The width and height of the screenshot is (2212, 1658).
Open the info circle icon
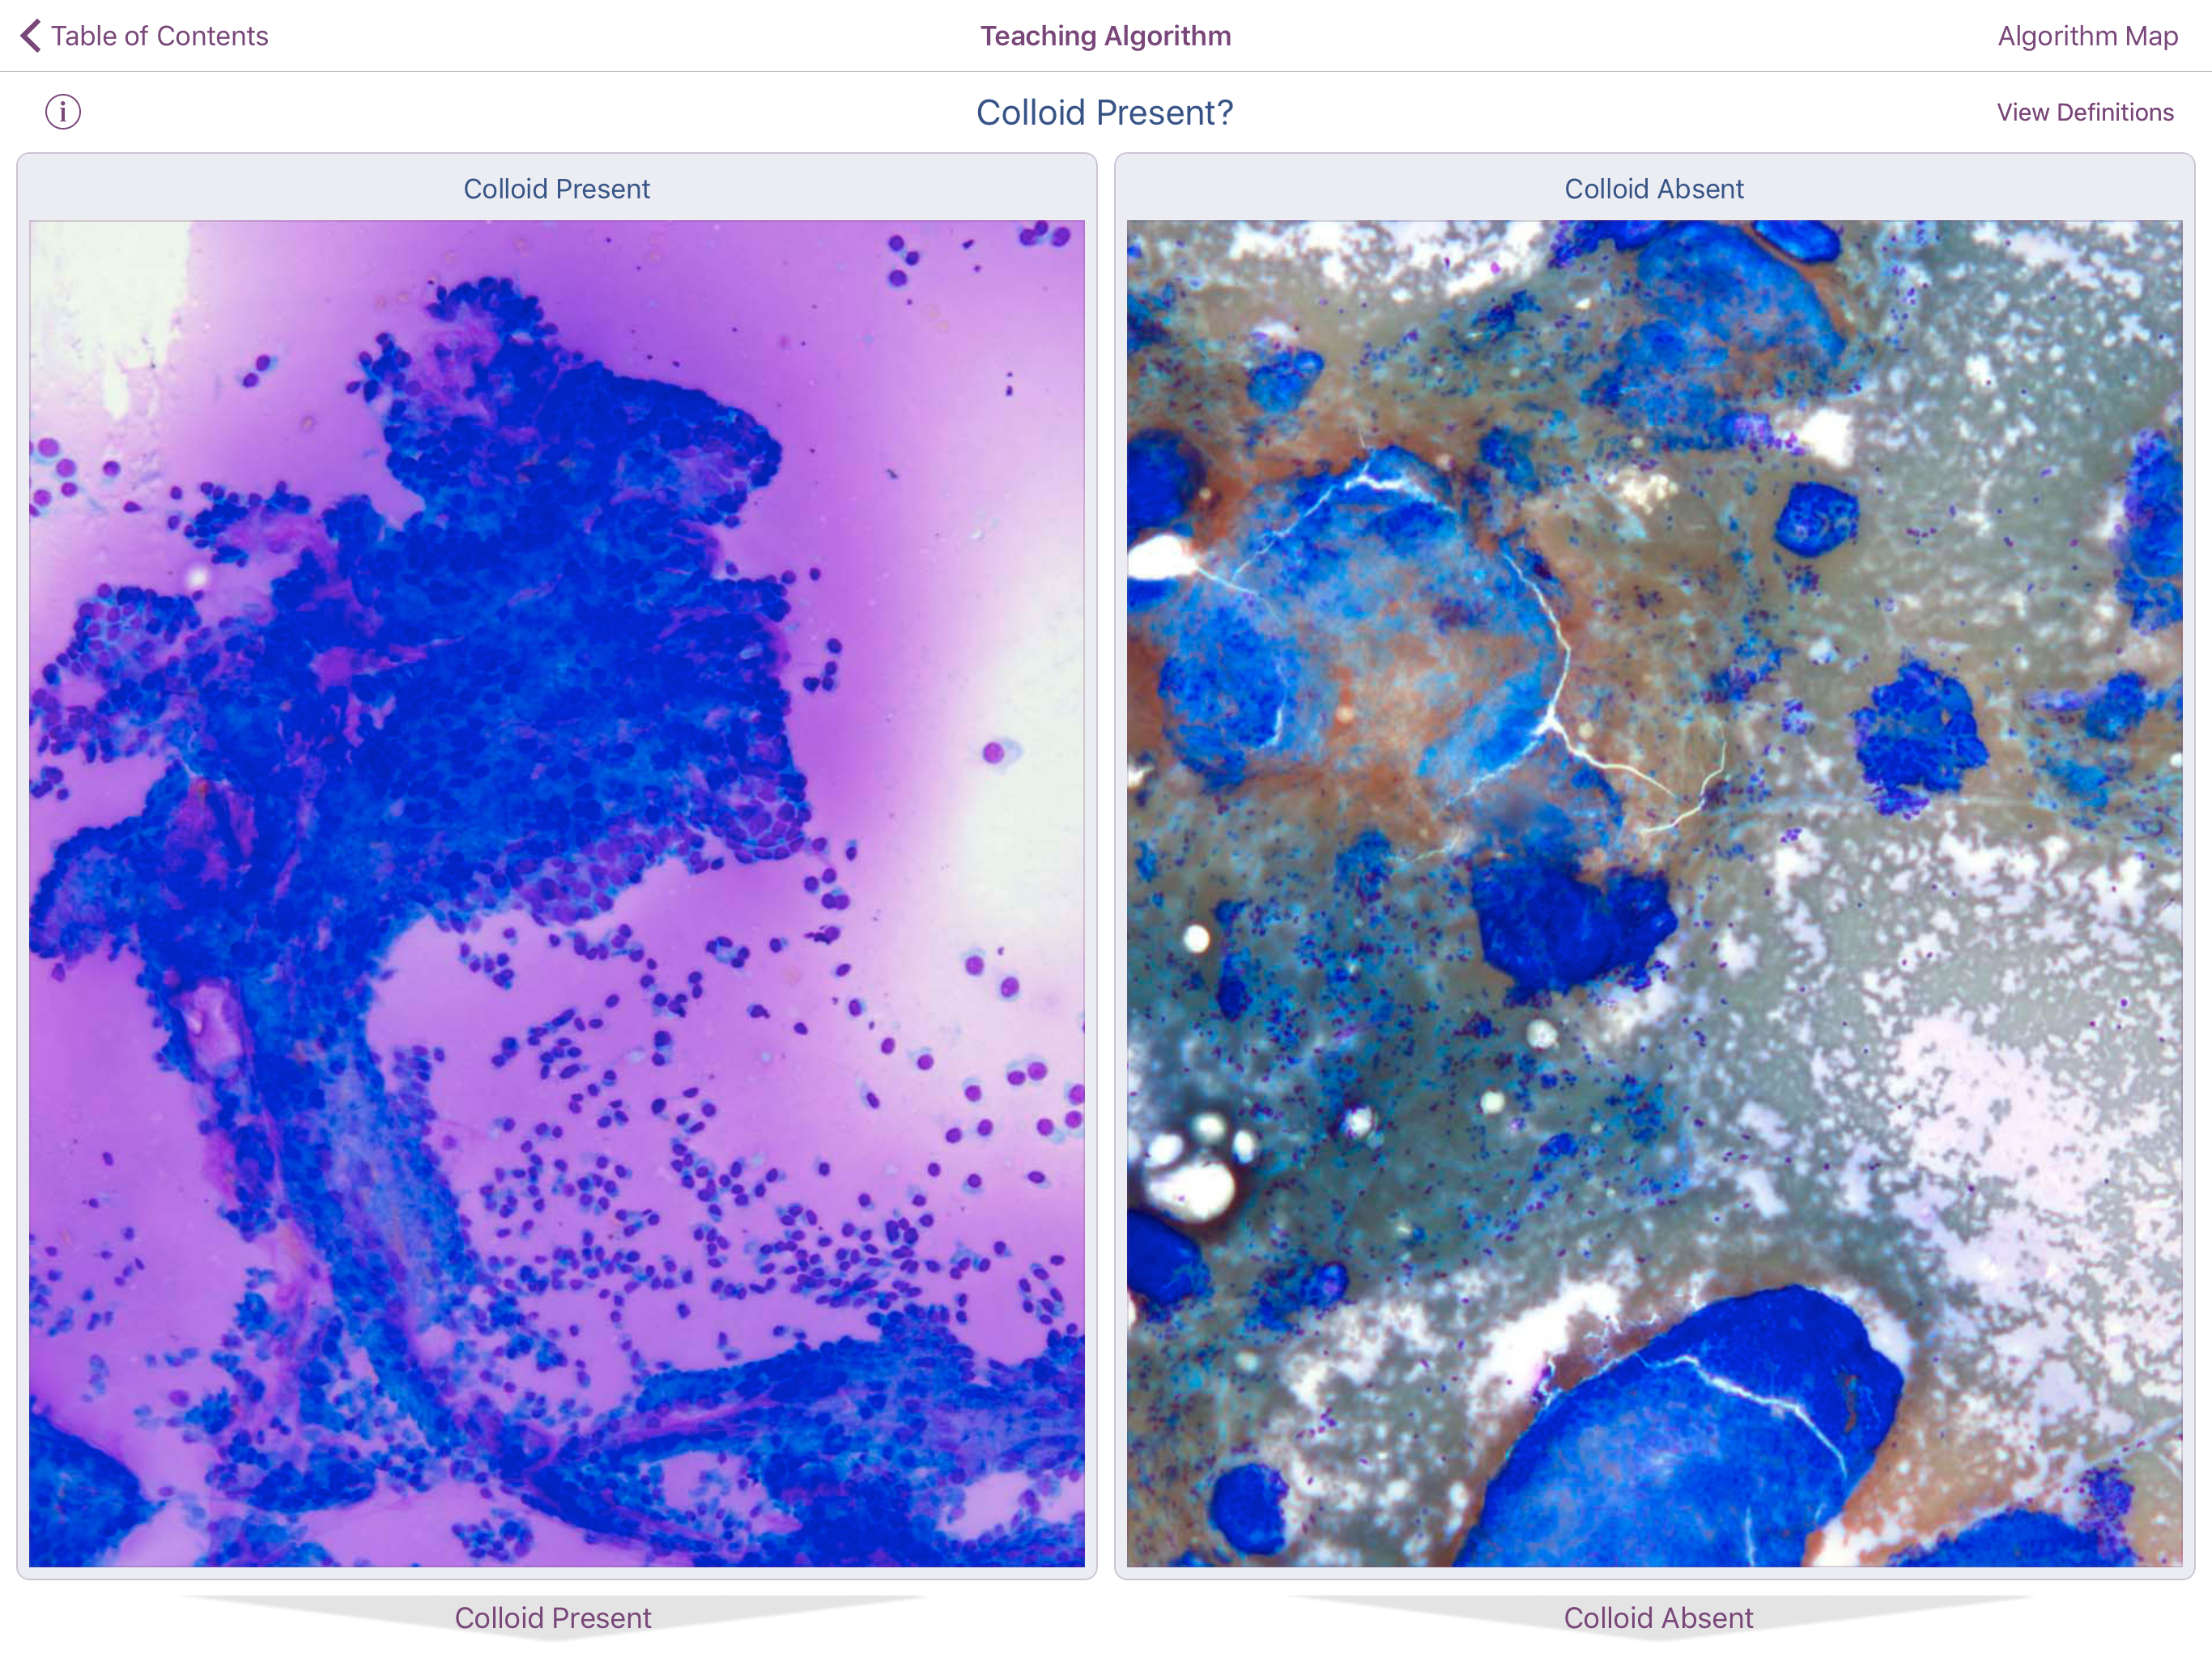click(x=63, y=112)
